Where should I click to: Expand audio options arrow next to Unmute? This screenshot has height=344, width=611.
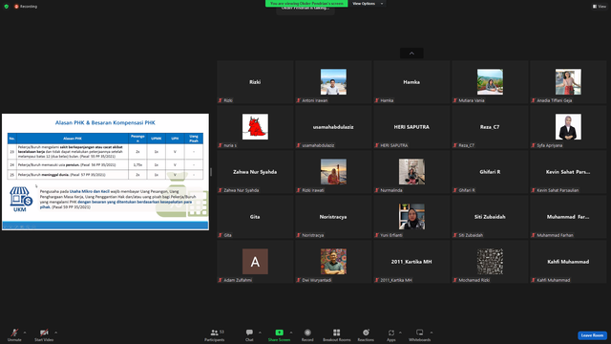pyautogui.click(x=25, y=333)
